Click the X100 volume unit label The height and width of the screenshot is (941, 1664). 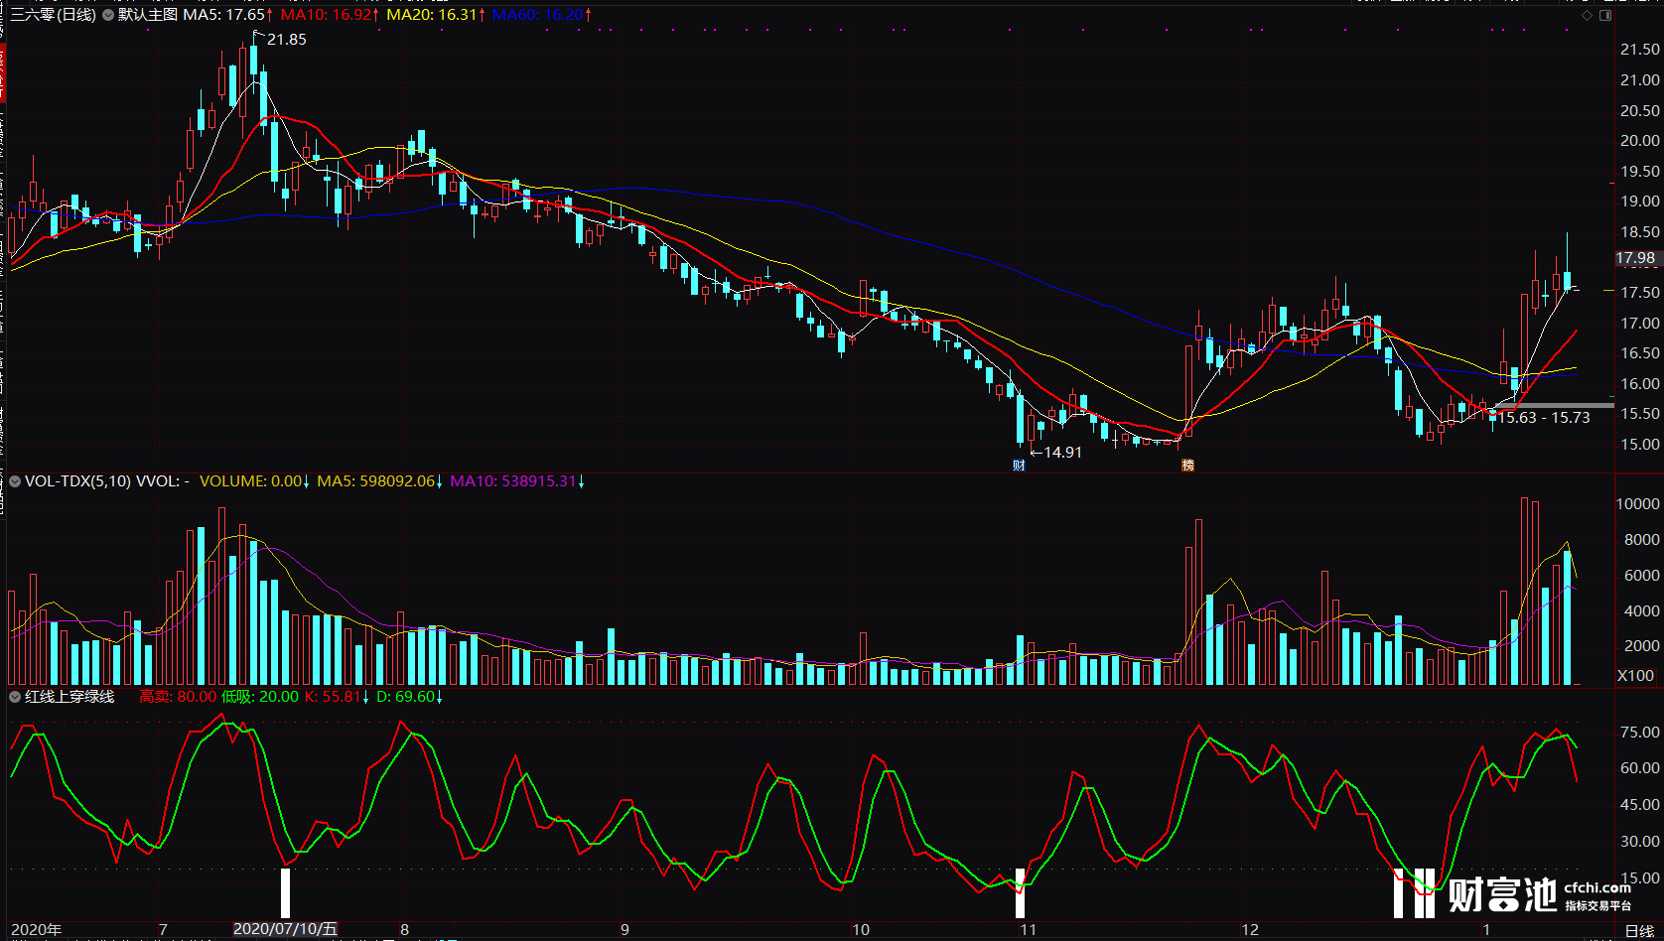coord(1636,676)
